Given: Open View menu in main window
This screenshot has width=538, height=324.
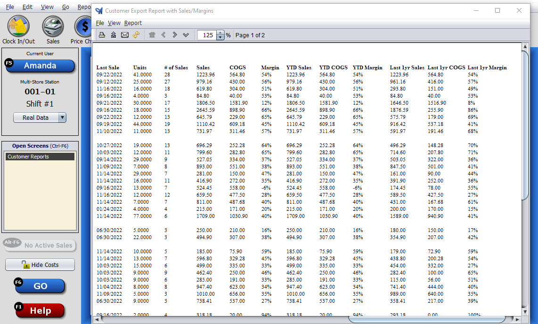Looking at the screenshot, I should (47, 7).
